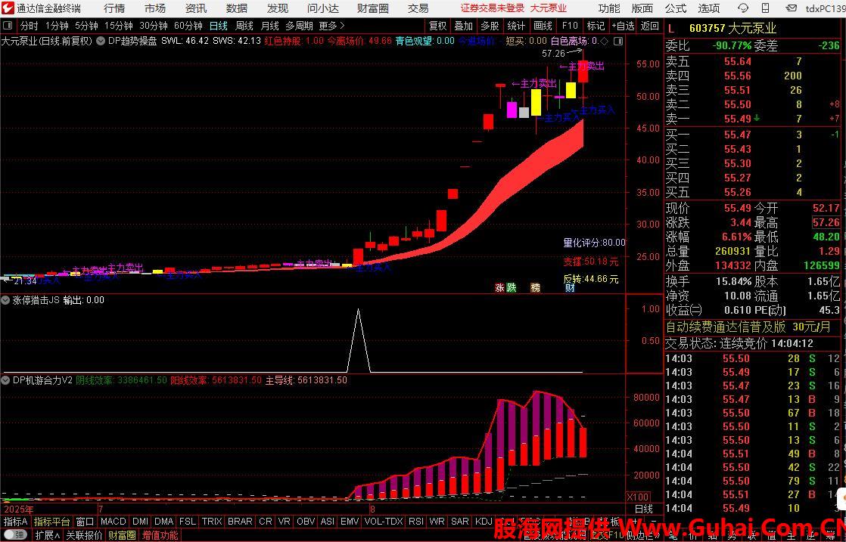The width and height of the screenshot is (846, 542).
Task: Click the 跌 marker on the price chart
Action: pyautogui.click(x=511, y=288)
